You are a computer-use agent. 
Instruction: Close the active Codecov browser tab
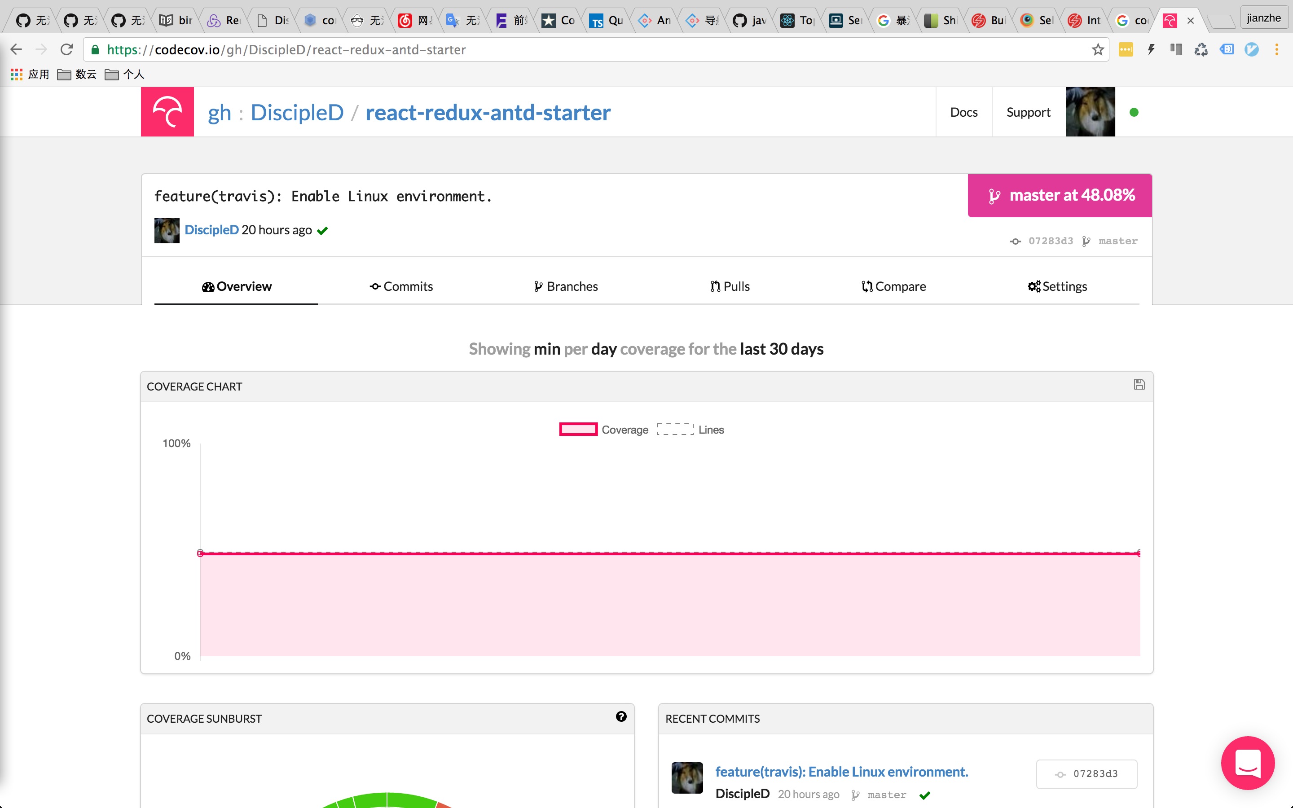[1191, 21]
